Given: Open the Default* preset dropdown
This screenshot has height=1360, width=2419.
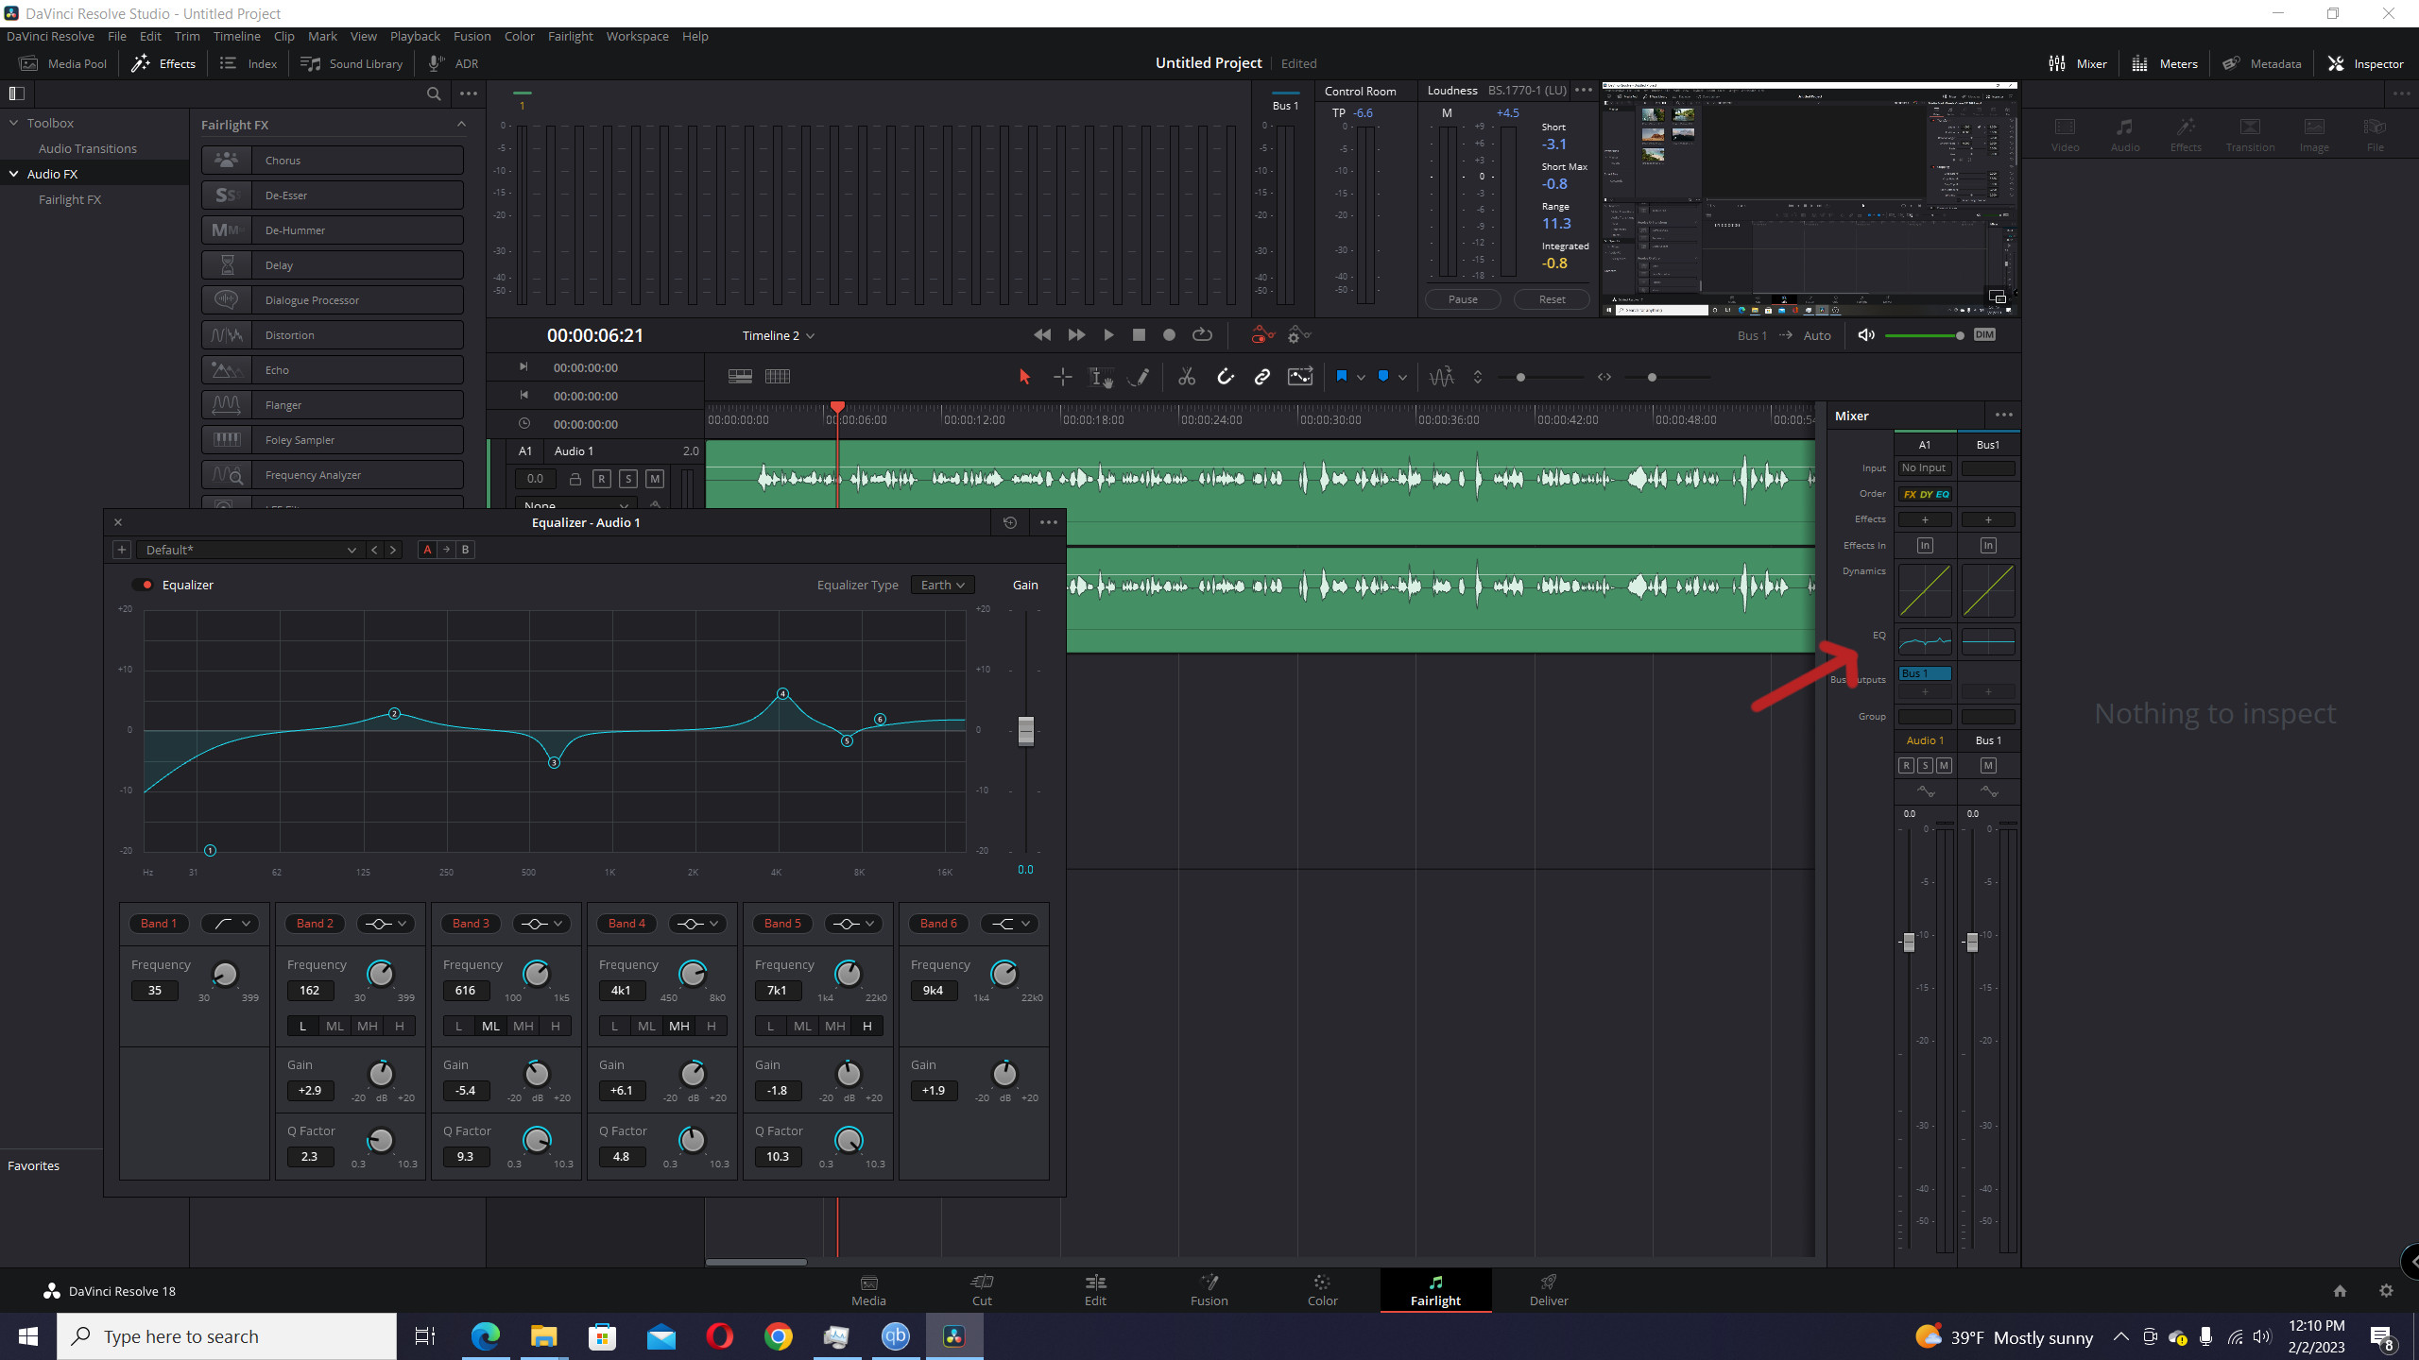Looking at the screenshot, I should click(249, 550).
